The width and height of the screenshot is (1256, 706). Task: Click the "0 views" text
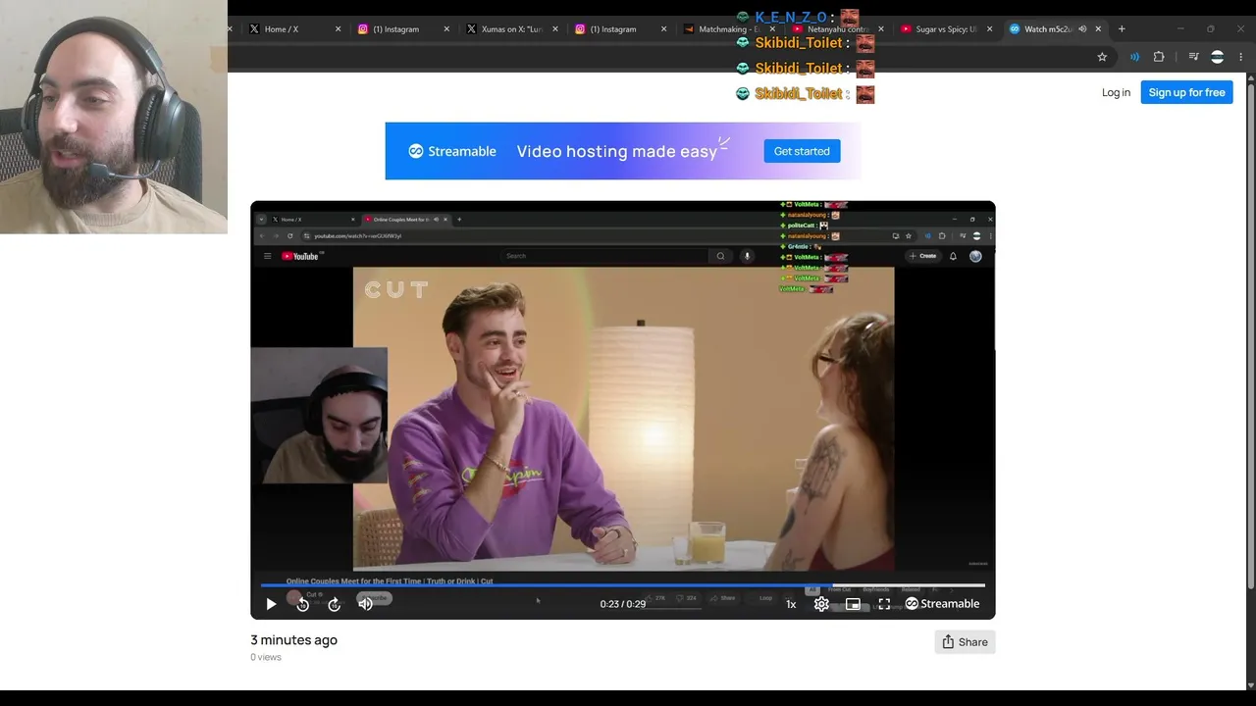[266, 657]
